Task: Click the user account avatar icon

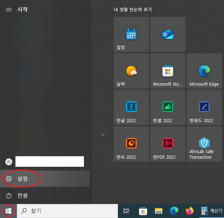Action: [x=9, y=162]
